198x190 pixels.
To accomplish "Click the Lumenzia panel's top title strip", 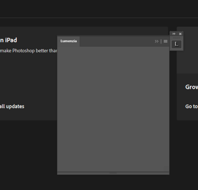I will tap(113, 36).
